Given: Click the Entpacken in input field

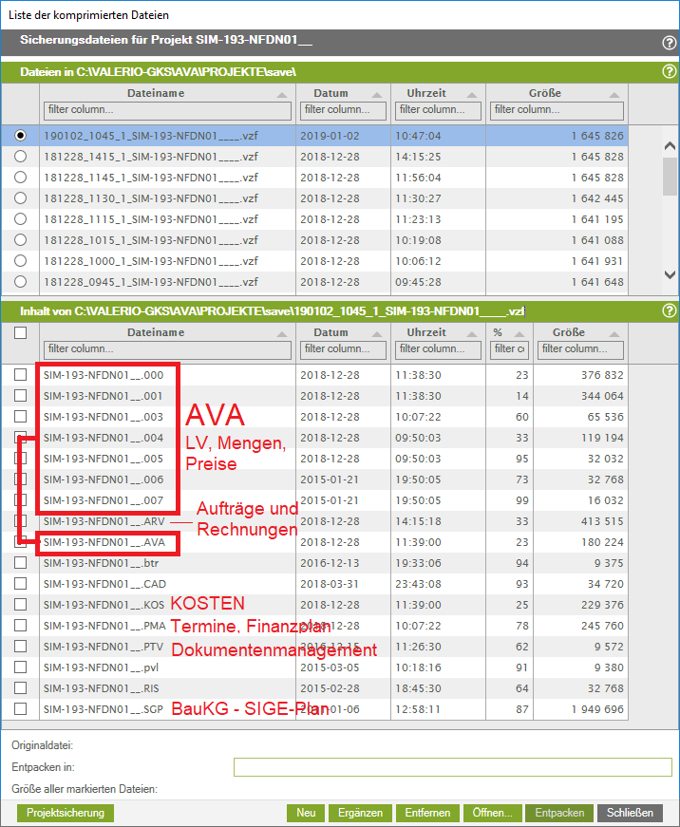Looking at the screenshot, I should [454, 767].
